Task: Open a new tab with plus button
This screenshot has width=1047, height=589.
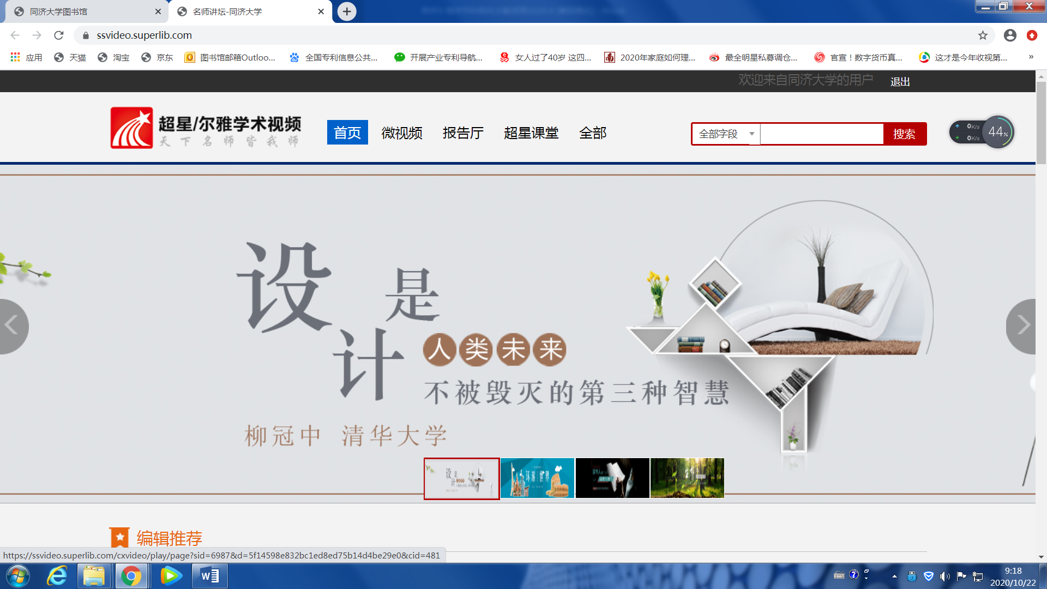Action: 347,11
